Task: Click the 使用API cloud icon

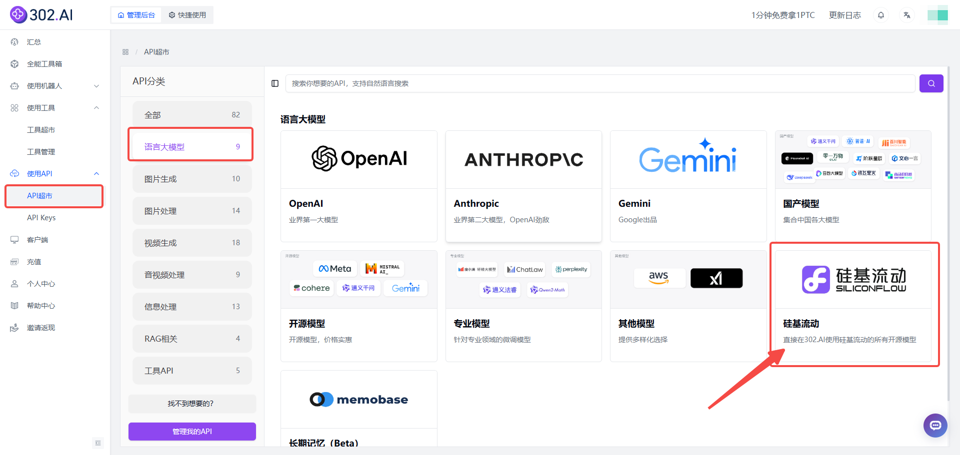Action: (14, 174)
